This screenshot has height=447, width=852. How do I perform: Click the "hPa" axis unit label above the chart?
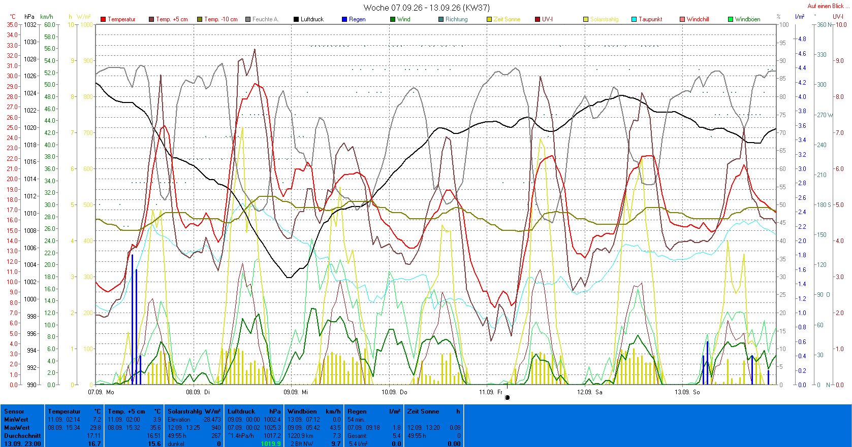coord(29,17)
